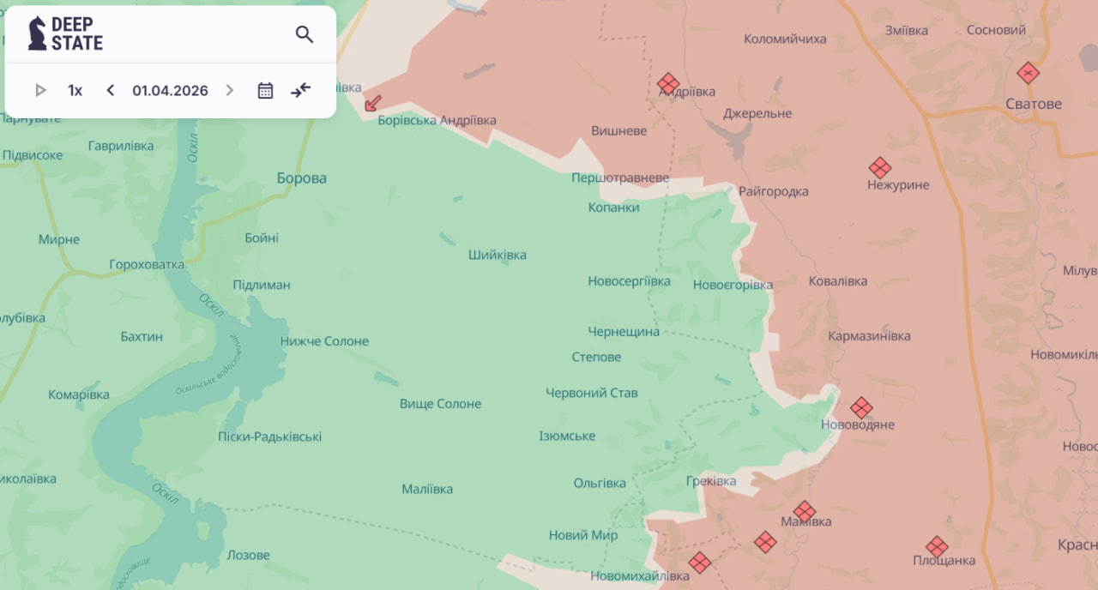Click the Ізюмське label
Screen dimensions: 1098x590
point(567,436)
